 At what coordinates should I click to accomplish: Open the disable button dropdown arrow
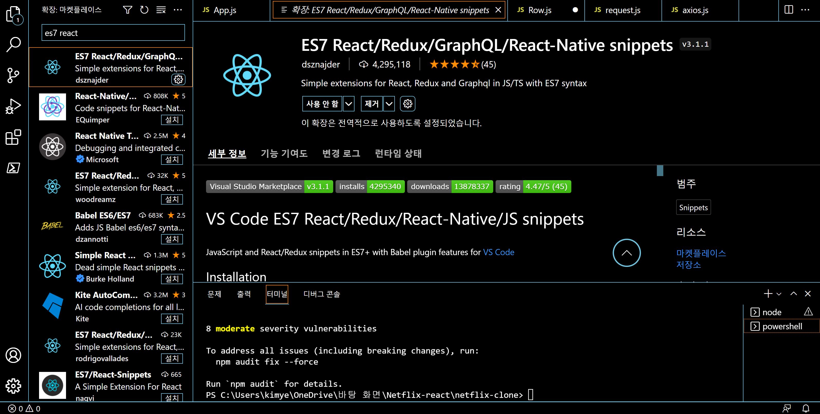pyautogui.click(x=349, y=104)
